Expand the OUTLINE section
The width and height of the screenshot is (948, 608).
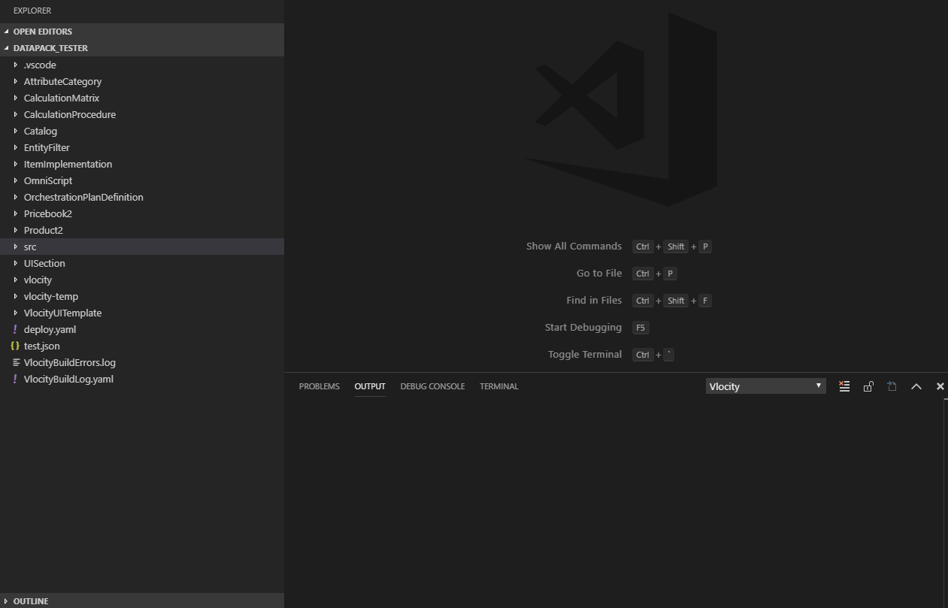click(142, 600)
